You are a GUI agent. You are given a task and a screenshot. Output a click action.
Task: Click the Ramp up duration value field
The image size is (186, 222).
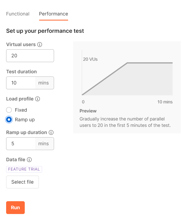21,144
